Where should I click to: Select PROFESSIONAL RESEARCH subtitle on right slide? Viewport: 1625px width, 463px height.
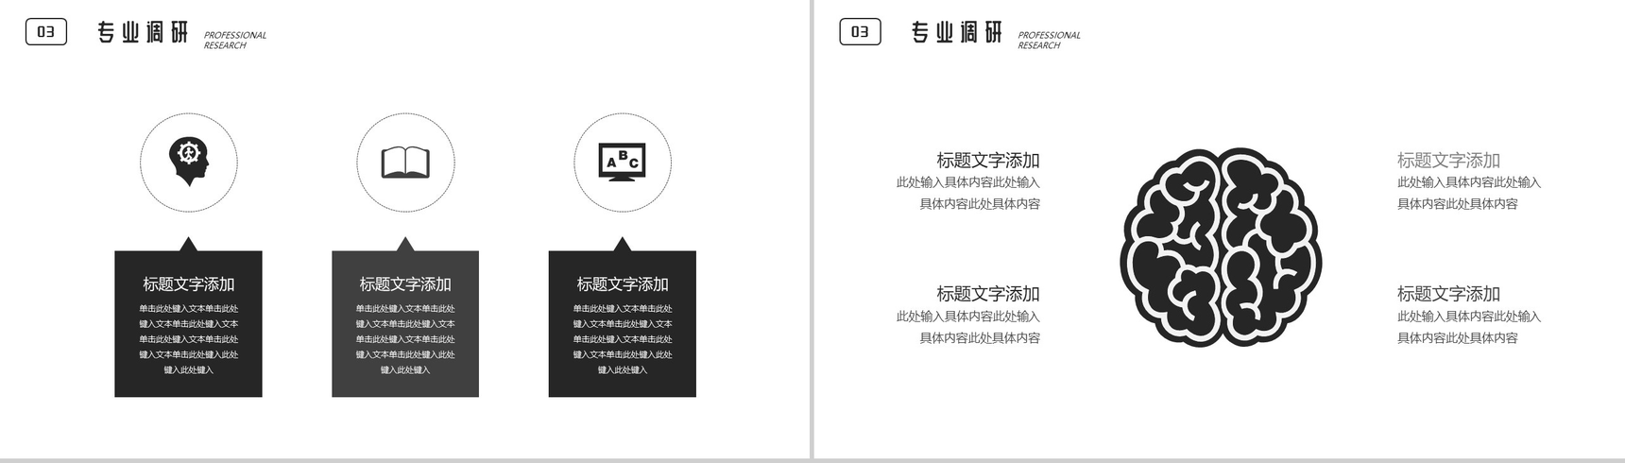pyautogui.click(x=1049, y=40)
